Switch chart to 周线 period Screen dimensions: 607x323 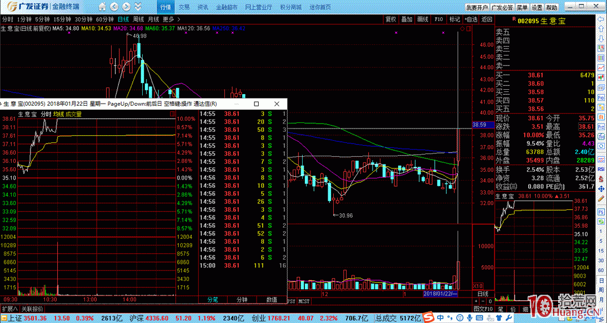click(139, 19)
